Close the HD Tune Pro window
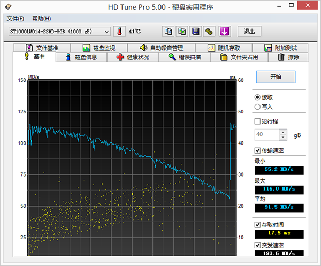 click(x=308, y=5)
